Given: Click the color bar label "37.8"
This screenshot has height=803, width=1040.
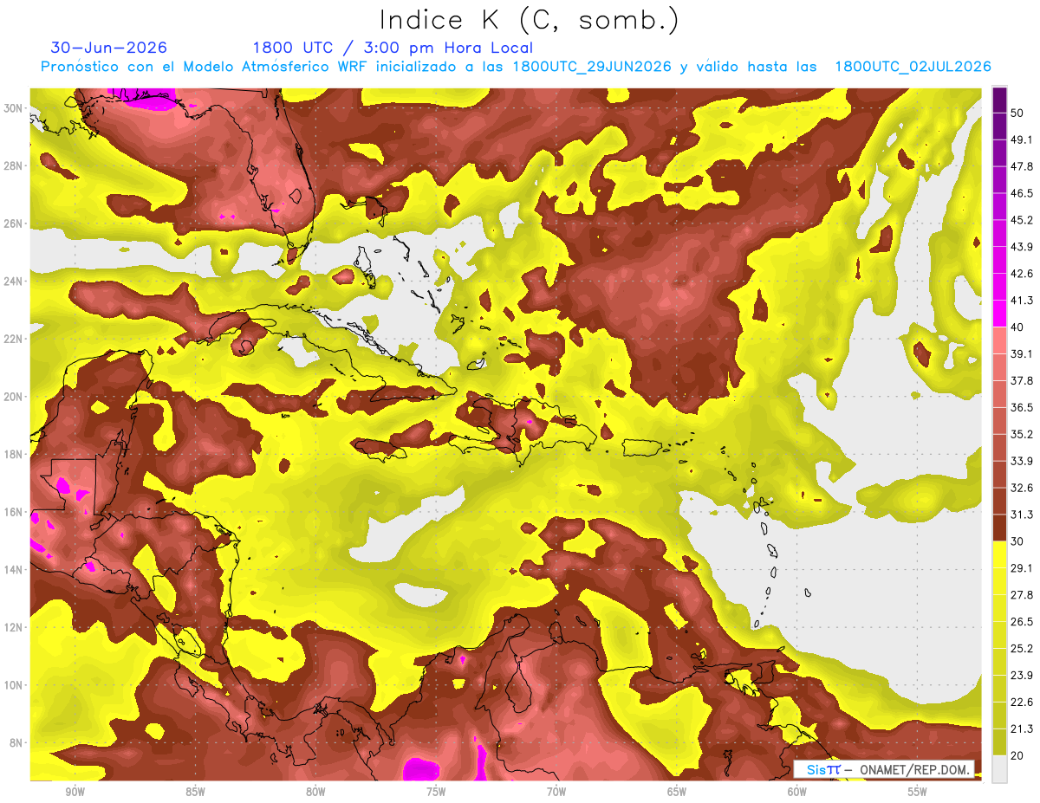Looking at the screenshot, I should pos(1022,380).
